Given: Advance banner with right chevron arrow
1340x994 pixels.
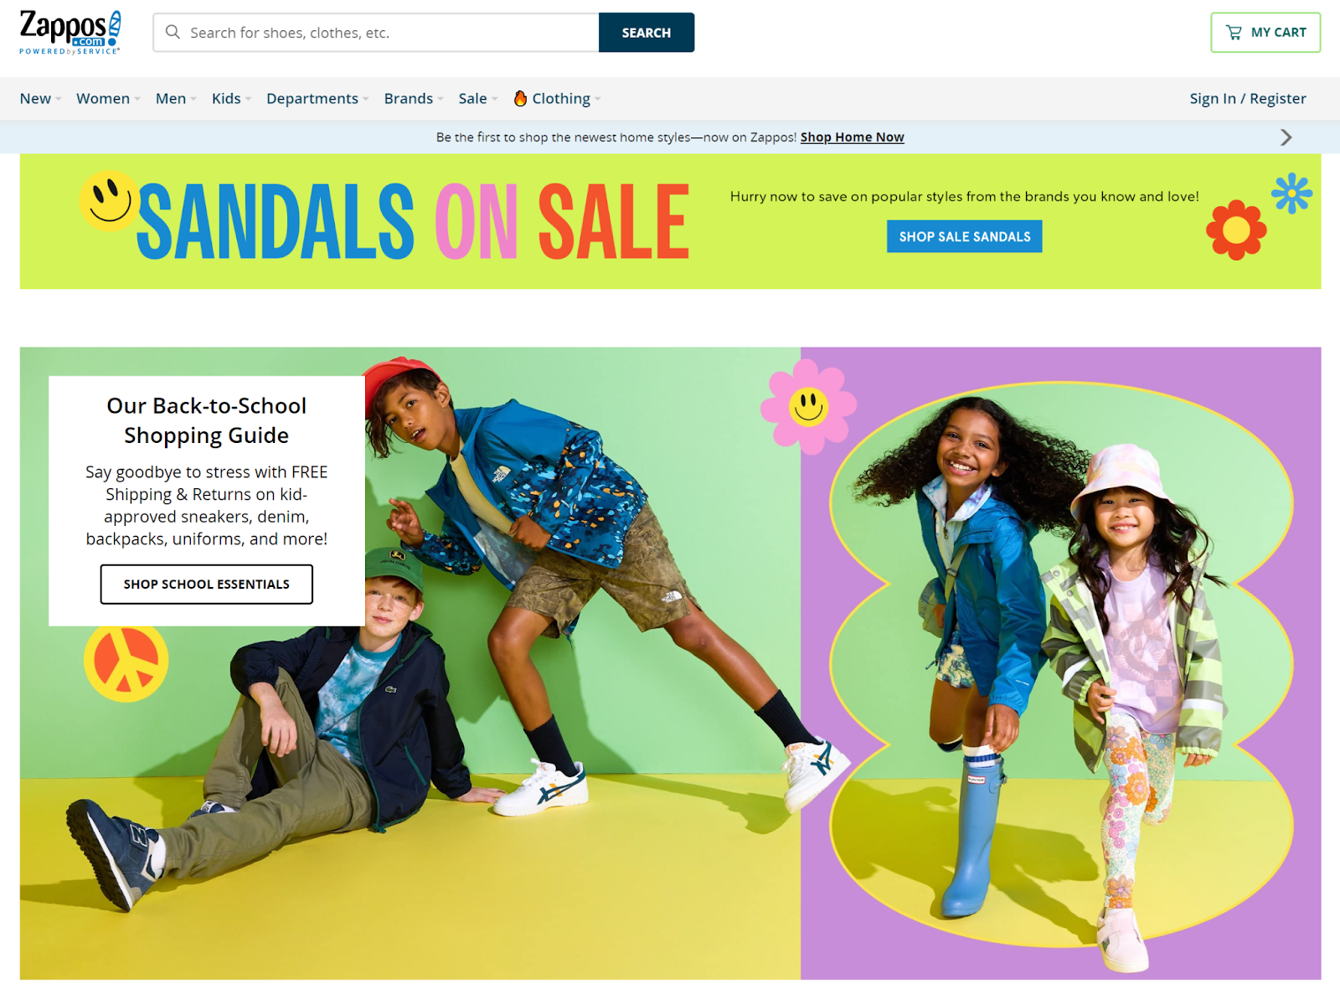Looking at the screenshot, I should tap(1286, 137).
